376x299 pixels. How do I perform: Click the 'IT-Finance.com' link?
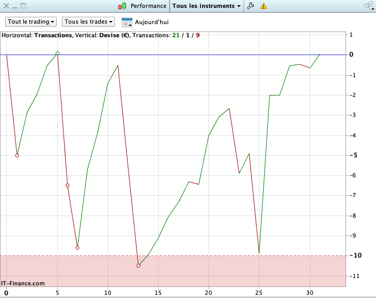pyautogui.click(x=23, y=283)
